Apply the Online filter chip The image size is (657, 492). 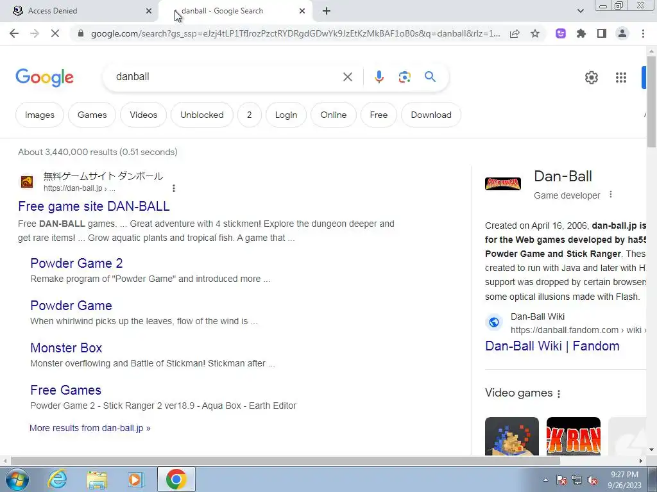pyautogui.click(x=334, y=115)
